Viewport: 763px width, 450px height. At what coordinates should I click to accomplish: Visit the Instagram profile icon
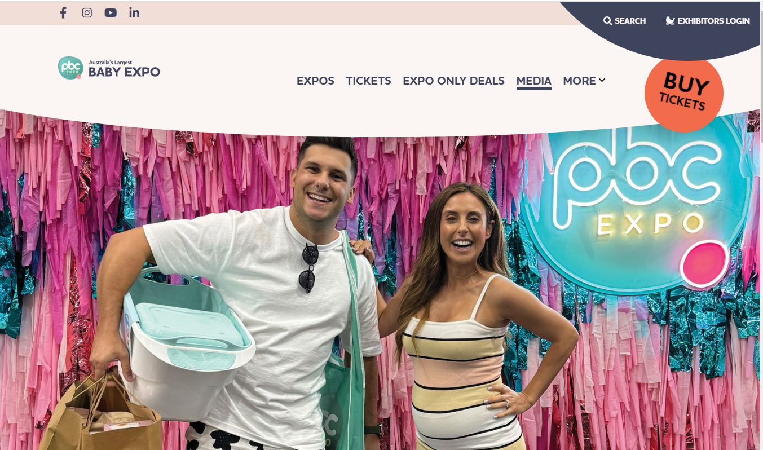click(87, 12)
